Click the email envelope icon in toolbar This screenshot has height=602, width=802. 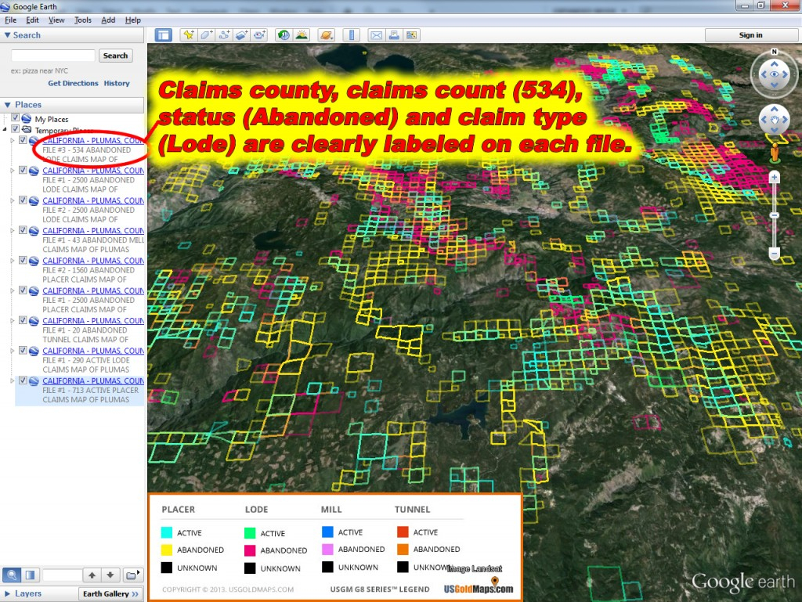(376, 35)
